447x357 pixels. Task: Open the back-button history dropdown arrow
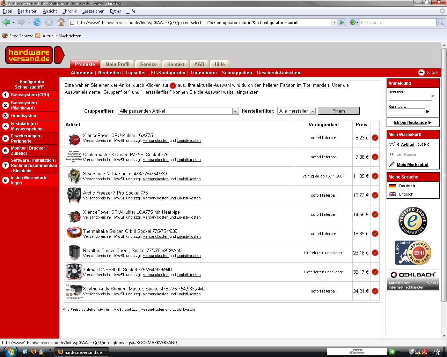click(x=14, y=22)
